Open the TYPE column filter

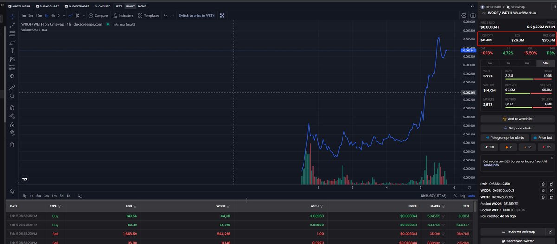[59, 206]
